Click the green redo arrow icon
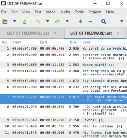The width and height of the screenshot is (127, 138). click(57, 21)
